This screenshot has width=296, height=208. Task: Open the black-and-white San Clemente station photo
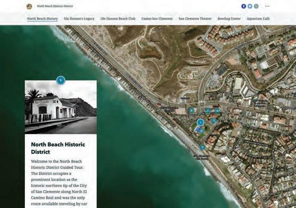point(61,107)
